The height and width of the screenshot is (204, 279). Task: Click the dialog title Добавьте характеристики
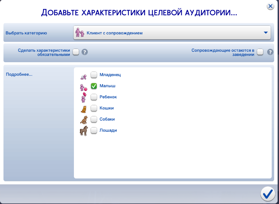(x=139, y=13)
